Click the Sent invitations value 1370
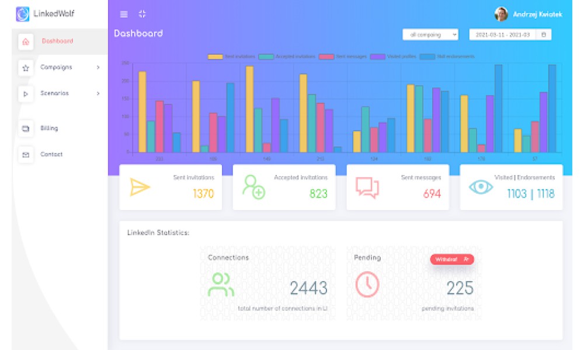This screenshot has width=584, height=350. pyautogui.click(x=203, y=194)
